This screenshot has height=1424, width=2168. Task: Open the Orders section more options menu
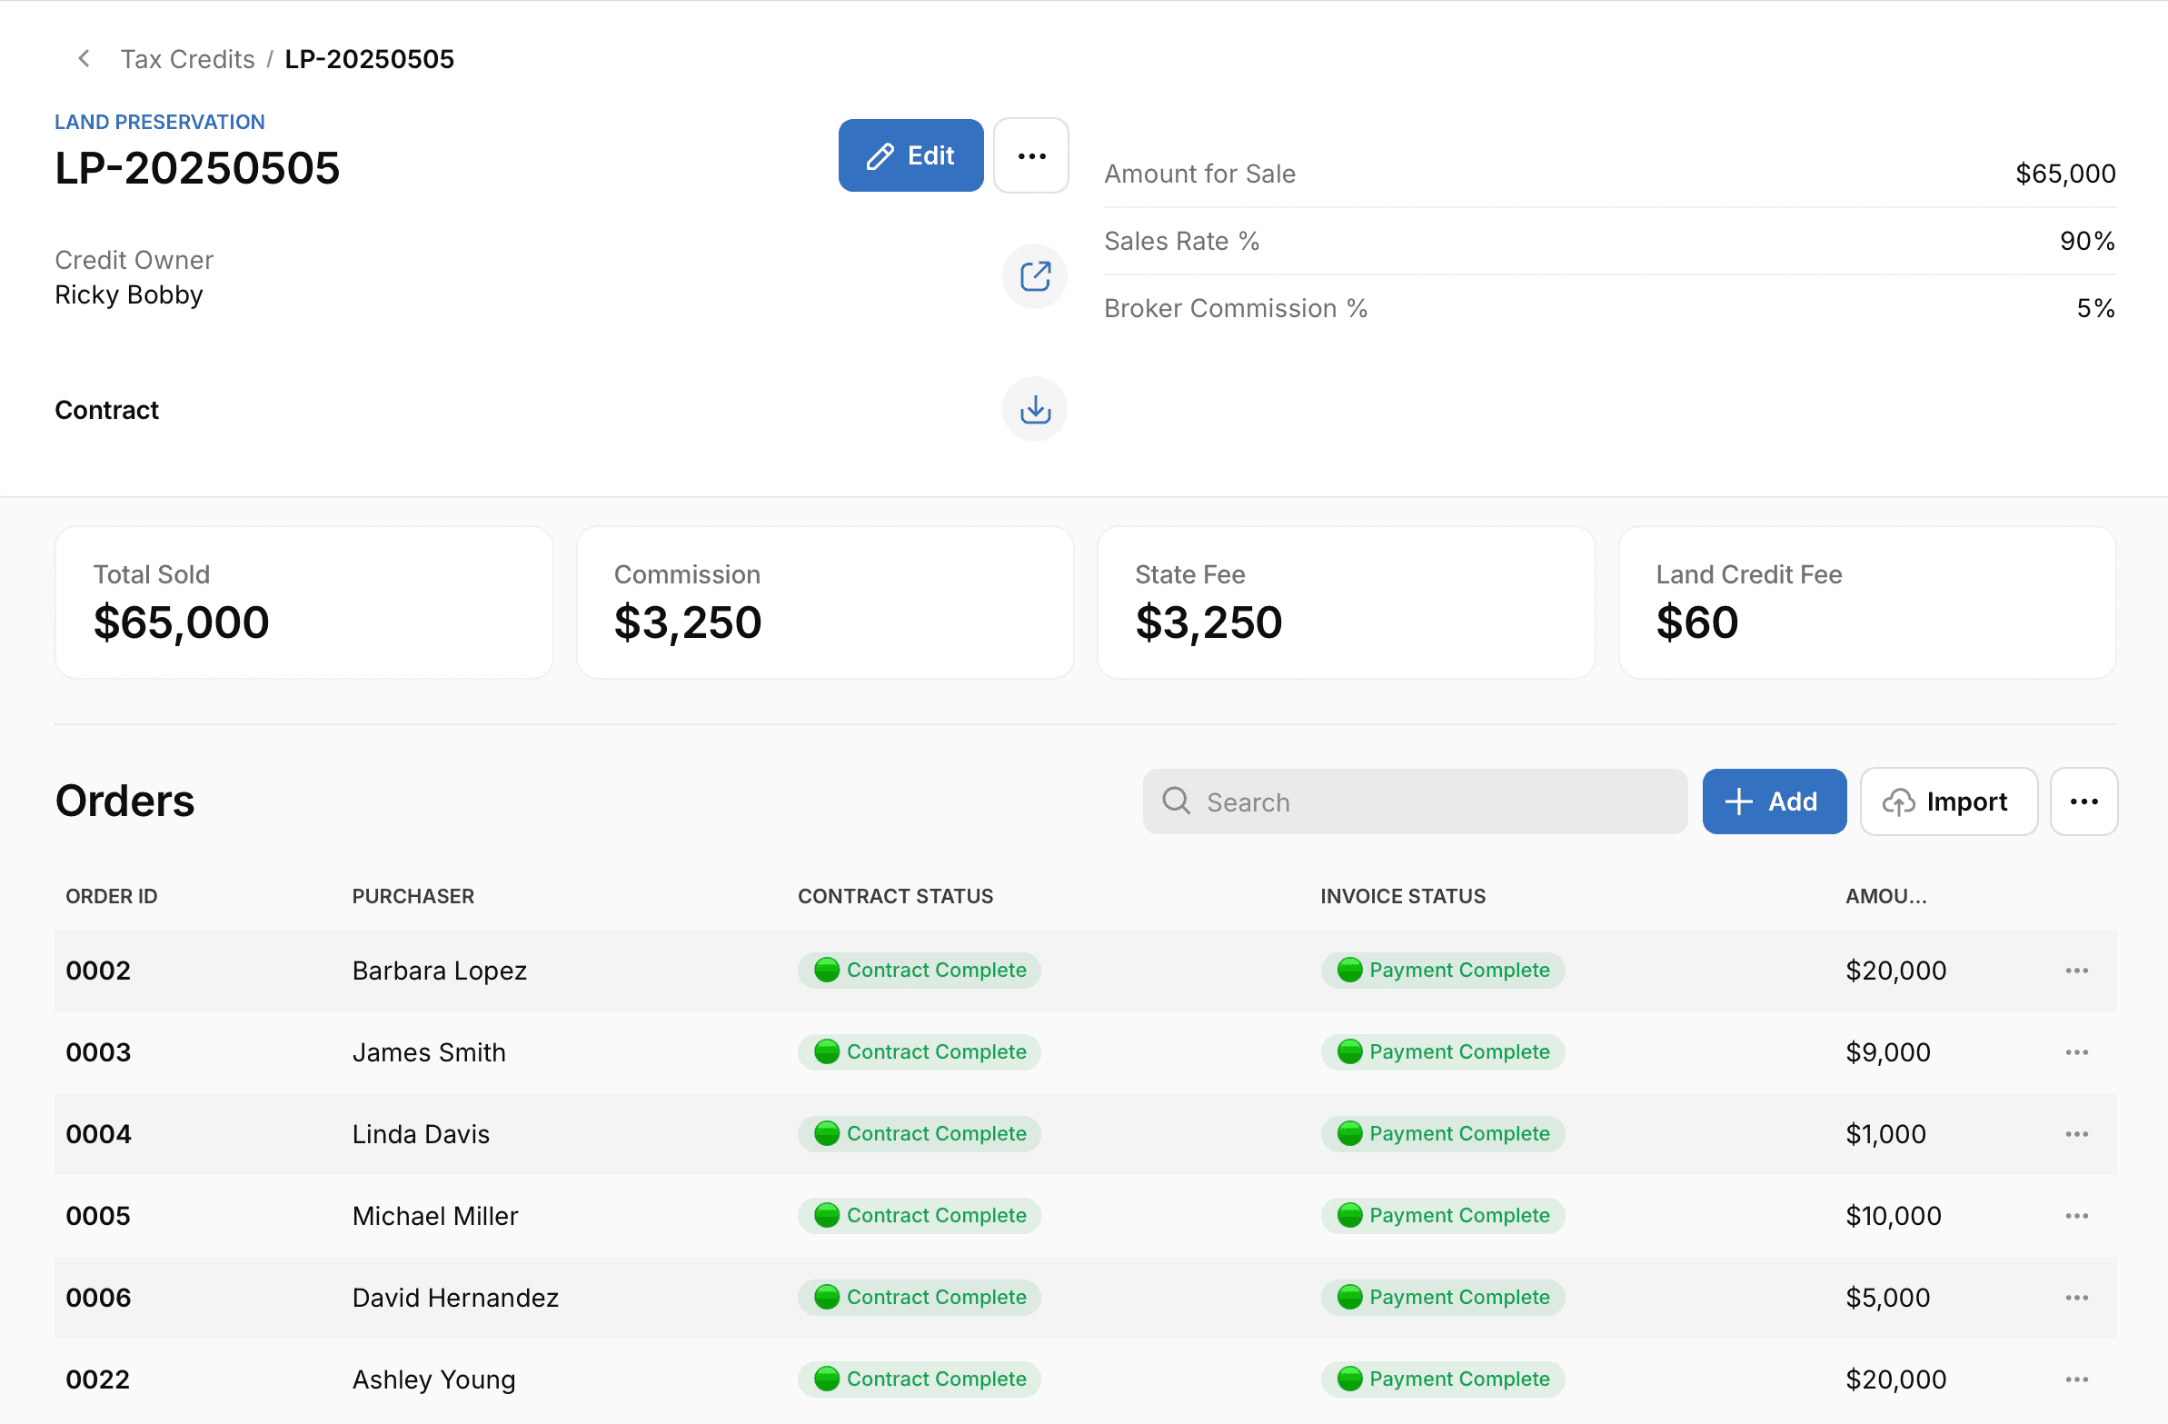point(2083,802)
